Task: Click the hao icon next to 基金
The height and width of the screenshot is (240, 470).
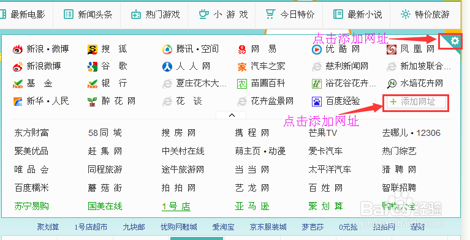Action: point(18,84)
